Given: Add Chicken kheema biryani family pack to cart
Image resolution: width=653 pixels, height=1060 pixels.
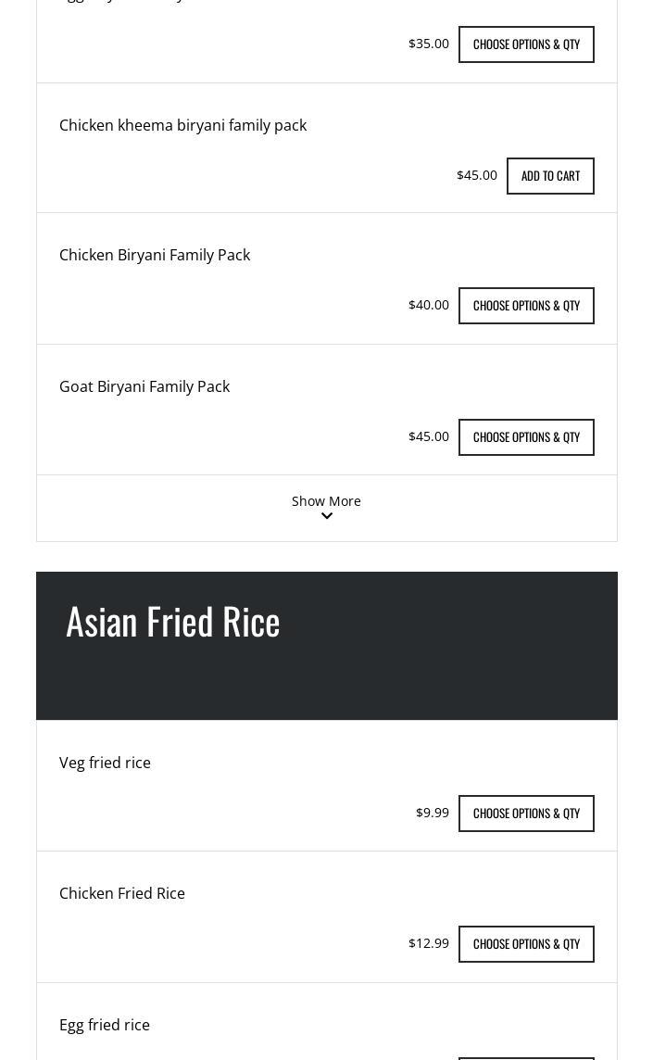Looking at the screenshot, I should [x=550, y=176].
